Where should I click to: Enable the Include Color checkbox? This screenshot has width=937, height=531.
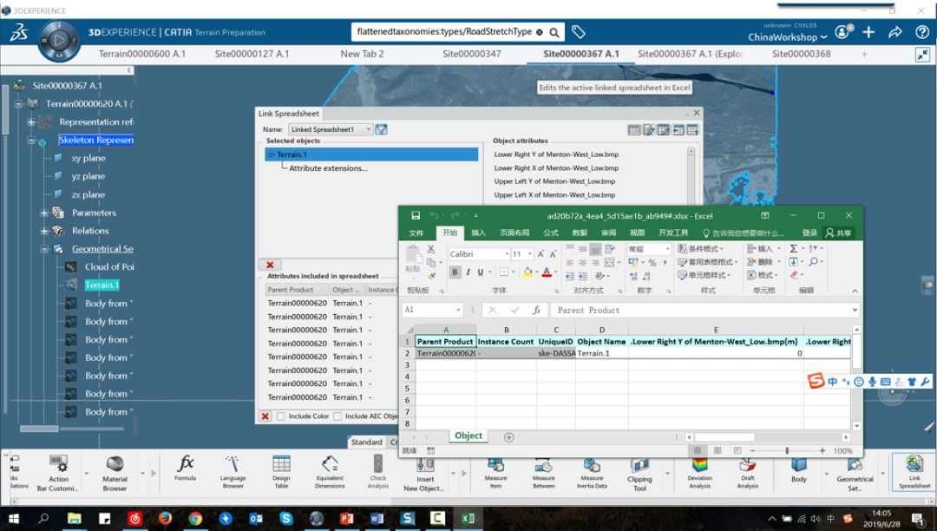click(281, 416)
